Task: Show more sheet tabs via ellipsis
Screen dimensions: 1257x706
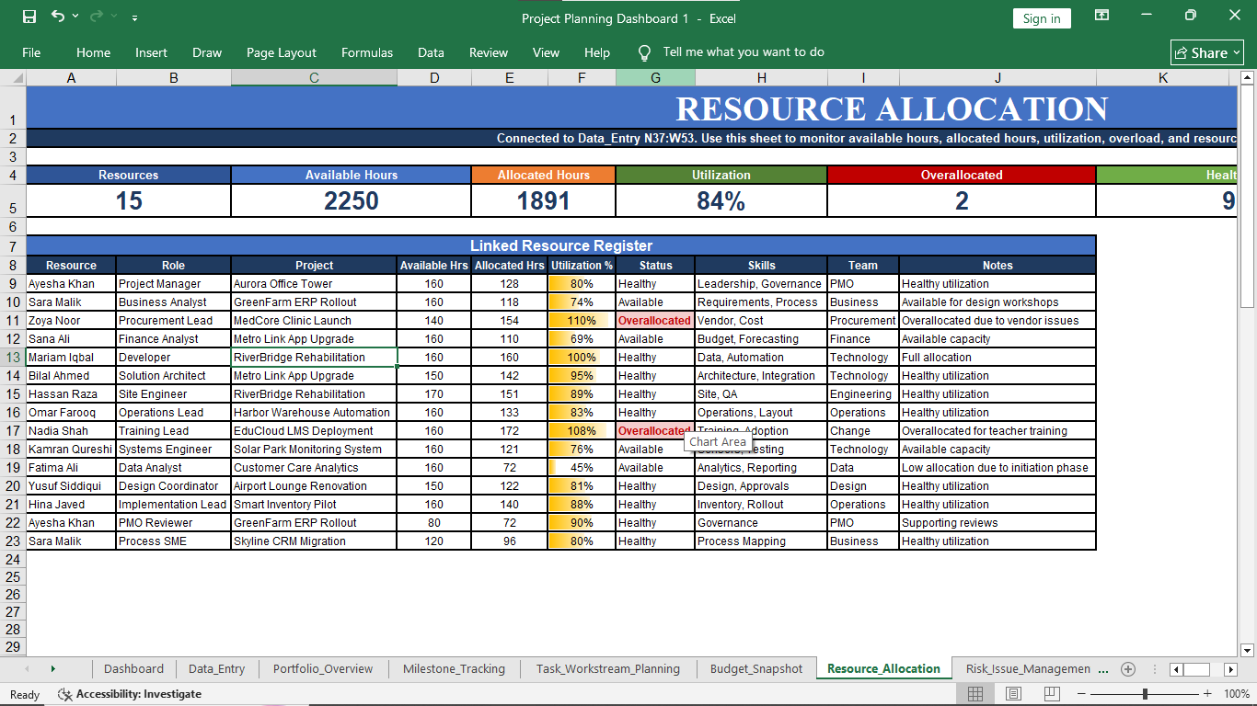Action: [x=1104, y=669]
